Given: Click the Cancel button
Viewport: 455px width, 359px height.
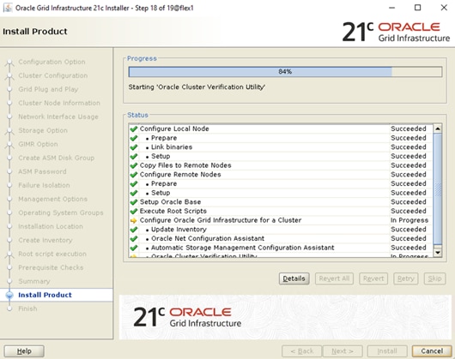Looking at the screenshot, I should [432, 351].
